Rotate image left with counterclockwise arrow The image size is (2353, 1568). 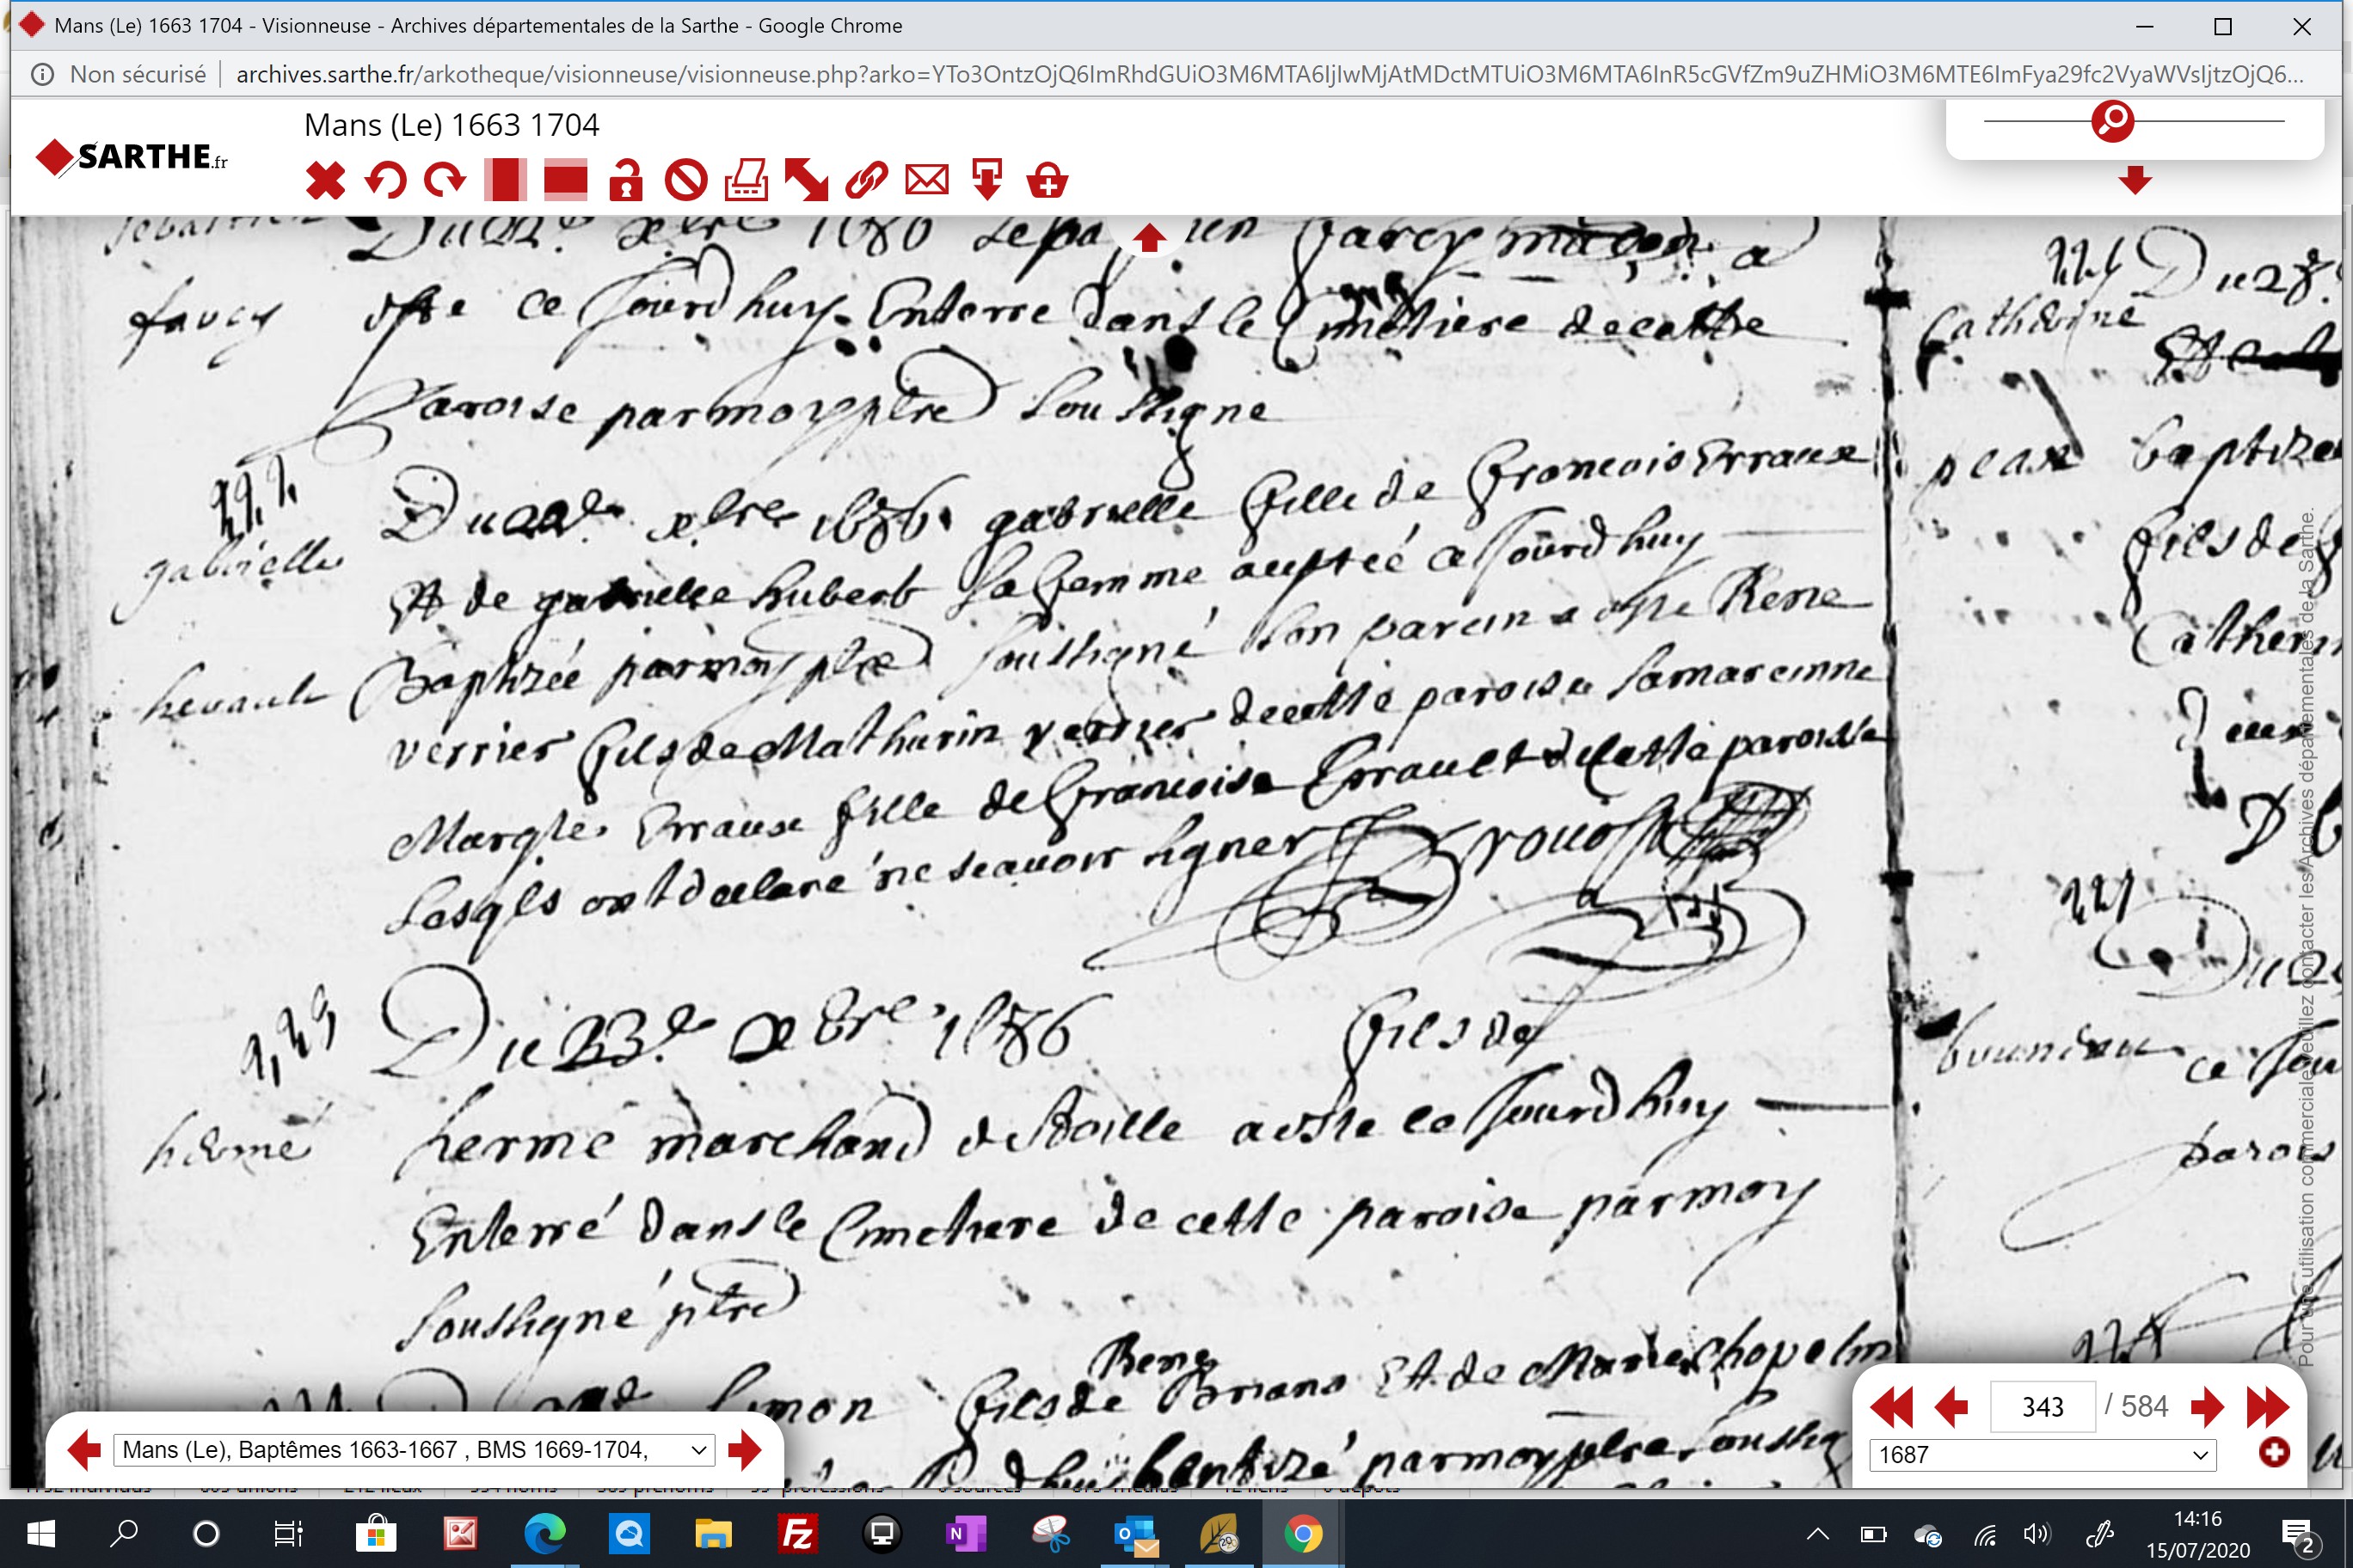[x=385, y=181]
